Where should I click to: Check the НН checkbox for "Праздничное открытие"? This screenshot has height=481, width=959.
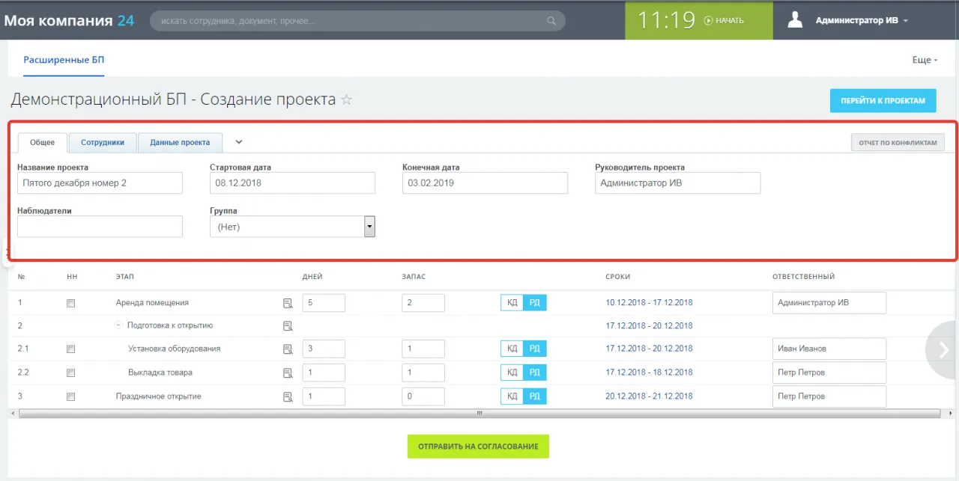(71, 396)
